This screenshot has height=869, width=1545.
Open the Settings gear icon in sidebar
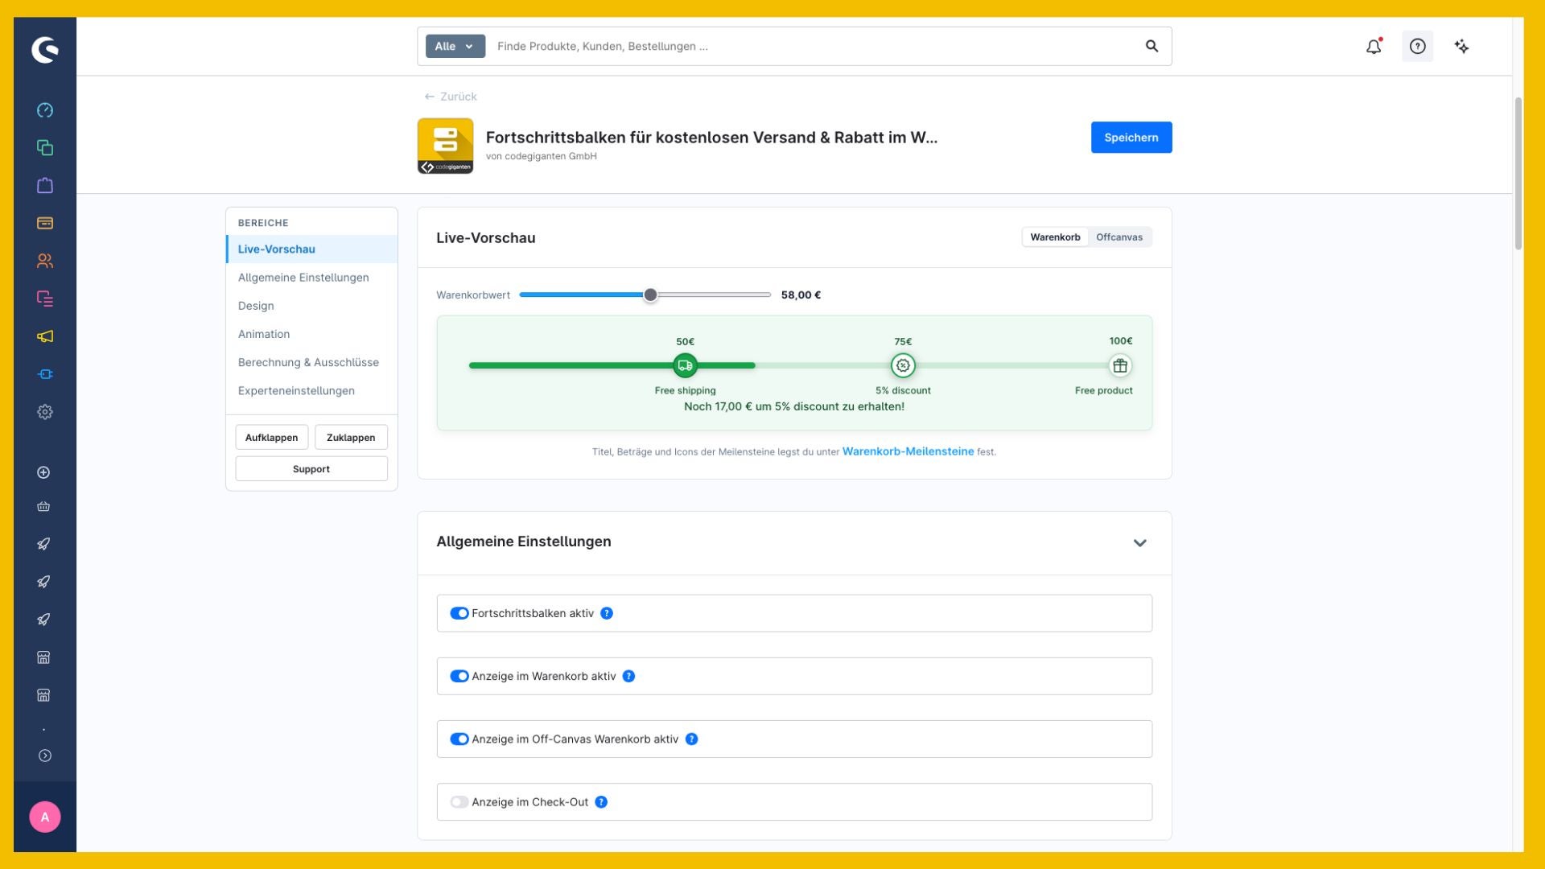click(45, 412)
